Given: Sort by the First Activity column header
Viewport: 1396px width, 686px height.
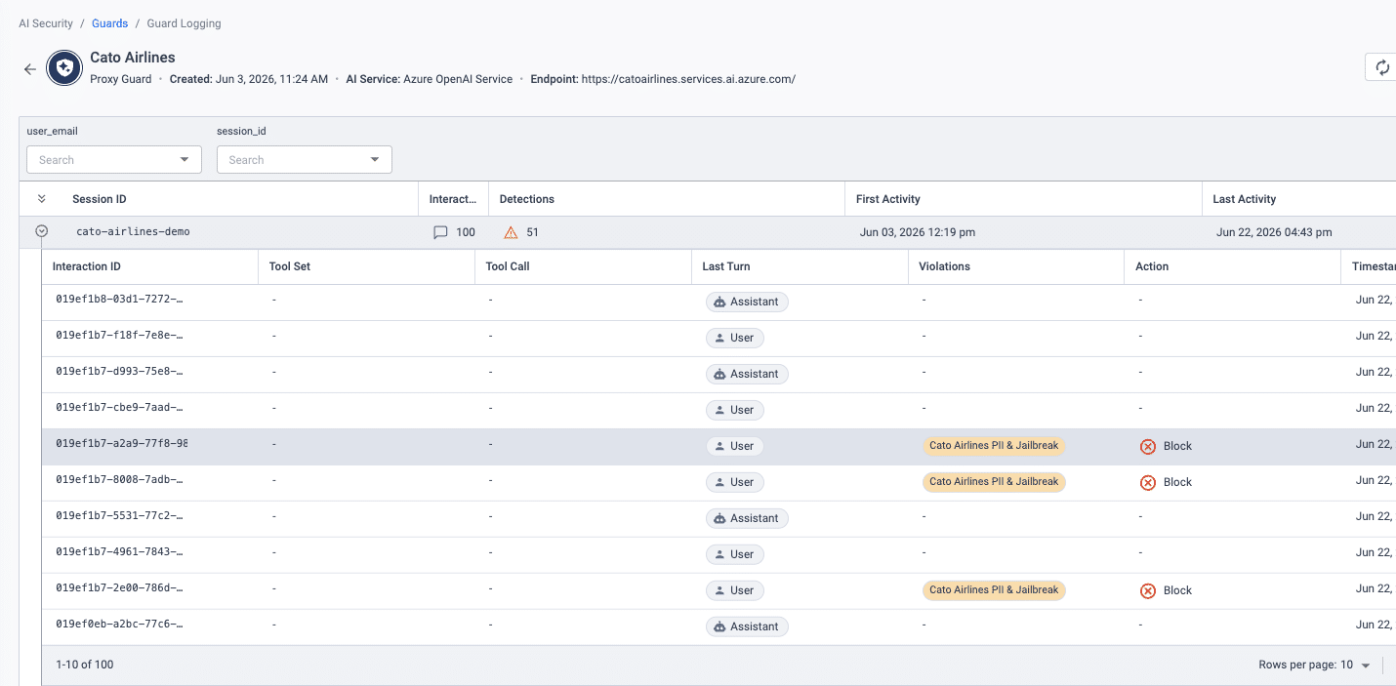Looking at the screenshot, I should pos(888,199).
